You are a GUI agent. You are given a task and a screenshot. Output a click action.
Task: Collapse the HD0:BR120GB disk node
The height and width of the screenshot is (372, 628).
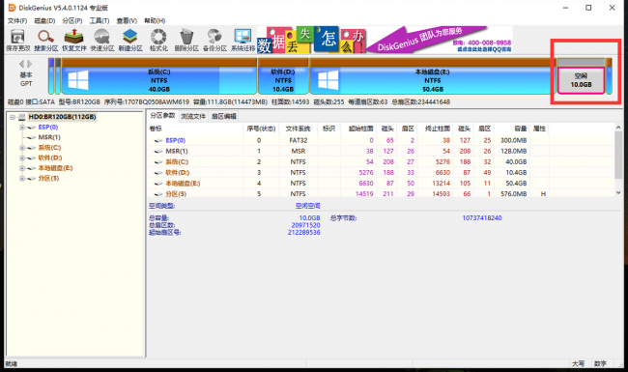tap(13, 117)
